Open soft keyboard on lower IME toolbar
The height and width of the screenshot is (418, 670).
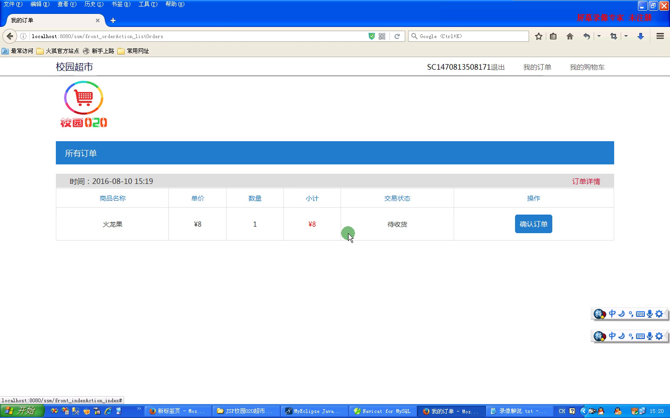point(640,336)
